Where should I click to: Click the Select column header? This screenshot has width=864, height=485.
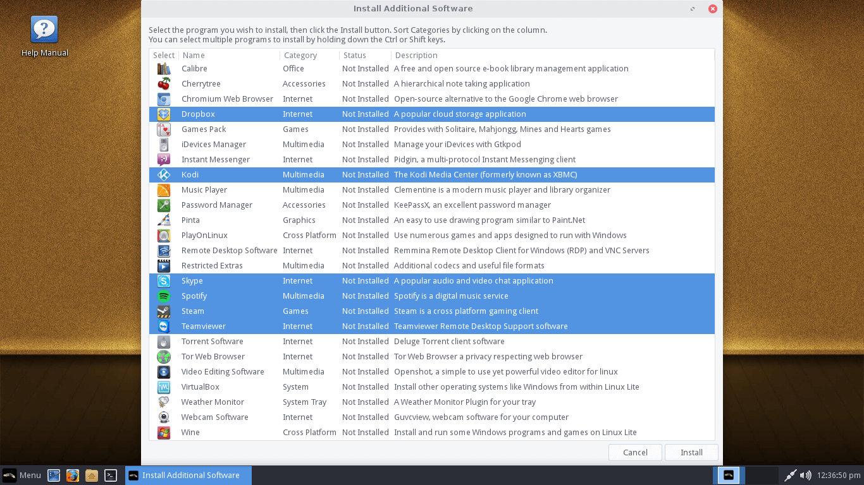(164, 56)
